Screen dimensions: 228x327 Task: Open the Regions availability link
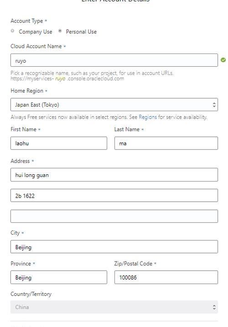(x=148, y=117)
